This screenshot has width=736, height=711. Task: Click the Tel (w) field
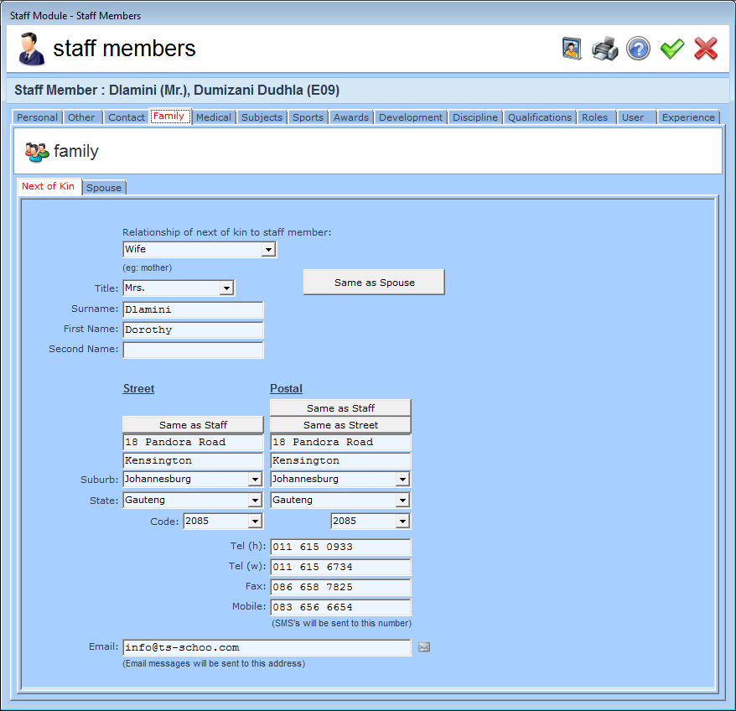(340, 568)
